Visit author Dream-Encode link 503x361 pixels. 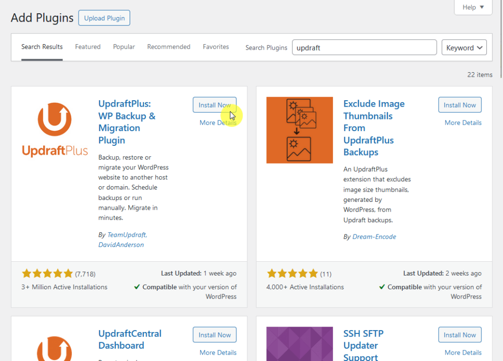(x=374, y=237)
